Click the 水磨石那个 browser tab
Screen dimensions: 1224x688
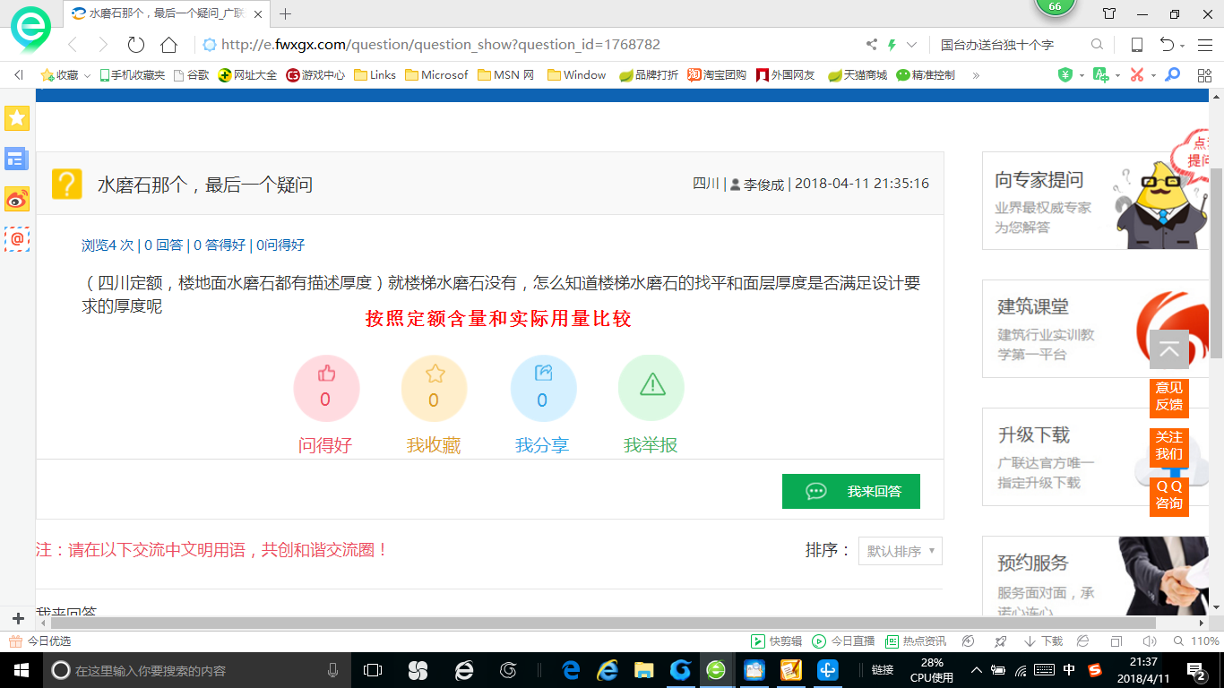pyautogui.click(x=166, y=14)
